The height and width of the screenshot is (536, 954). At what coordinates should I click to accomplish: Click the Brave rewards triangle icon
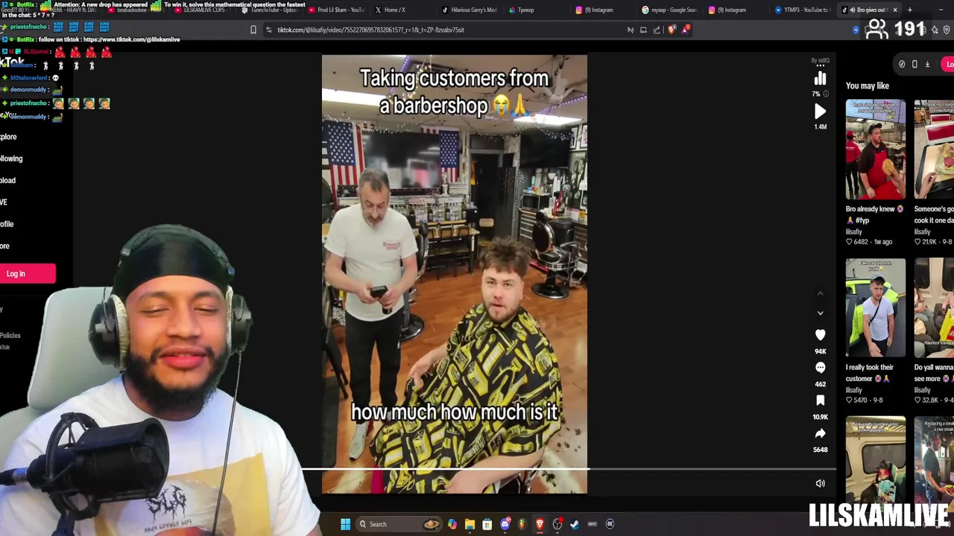coord(685,30)
